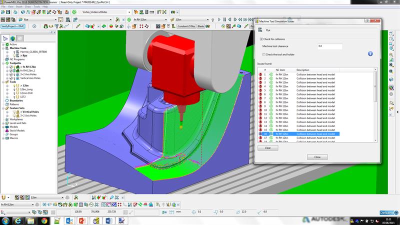Collapse the Toolpaths tree node

click(3, 63)
